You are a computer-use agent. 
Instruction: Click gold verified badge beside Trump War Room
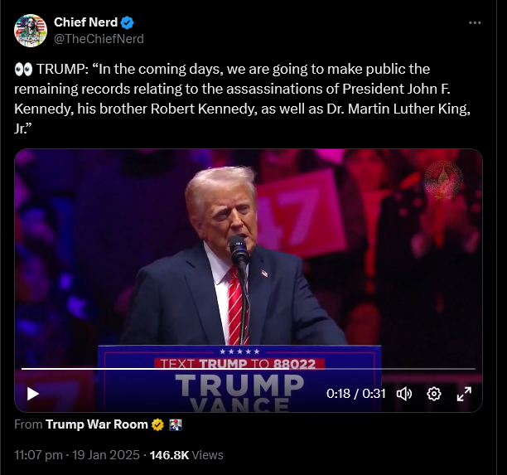click(x=156, y=424)
